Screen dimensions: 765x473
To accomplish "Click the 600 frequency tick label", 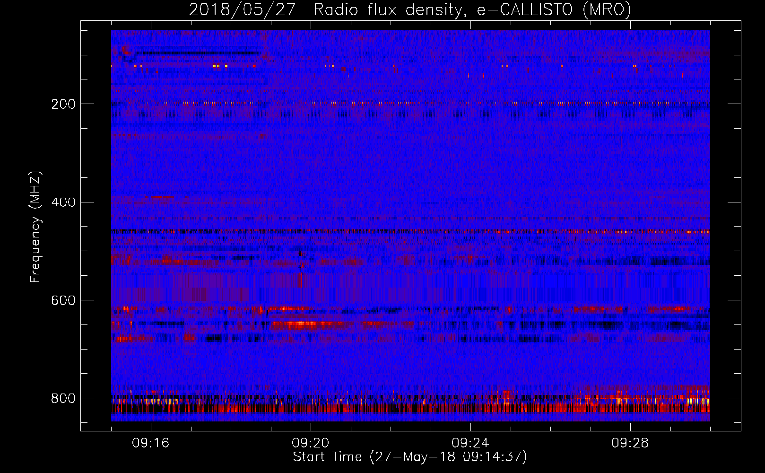I will pos(63,300).
